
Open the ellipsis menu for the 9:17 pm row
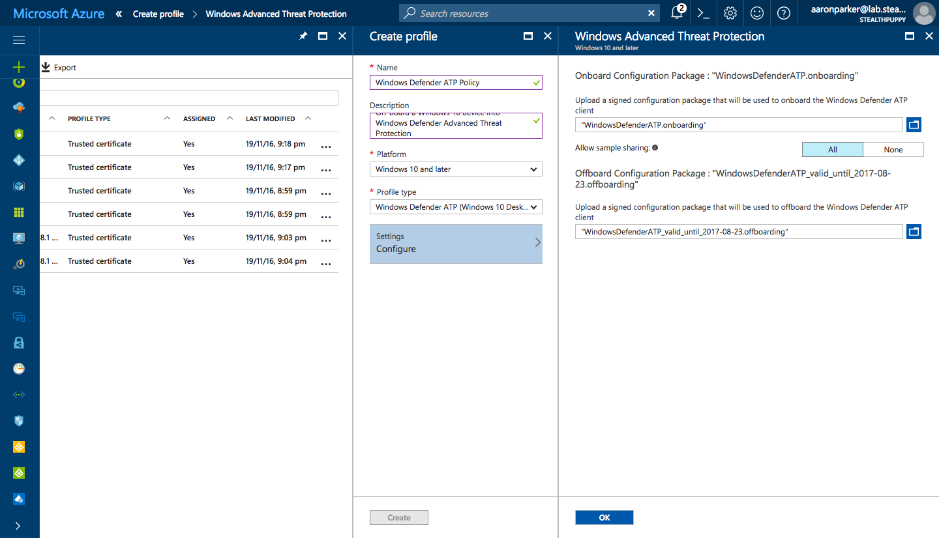pyautogui.click(x=326, y=170)
